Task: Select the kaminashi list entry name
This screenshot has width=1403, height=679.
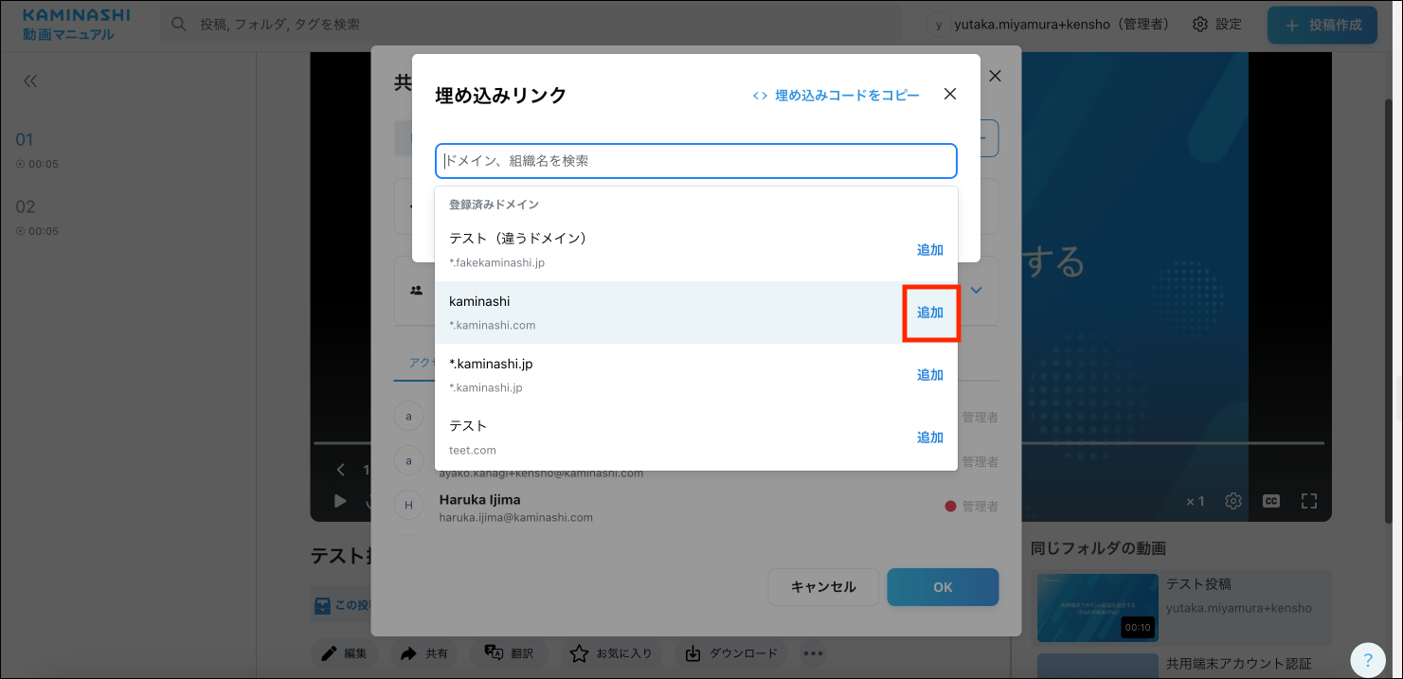Action: [479, 301]
